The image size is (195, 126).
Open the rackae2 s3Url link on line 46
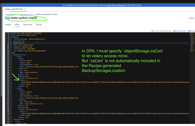click(52, 67)
